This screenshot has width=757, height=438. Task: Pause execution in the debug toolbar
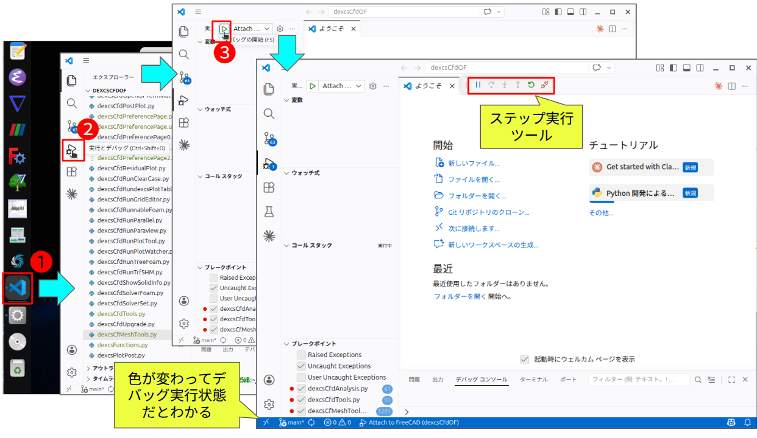(x=478, y=85)
